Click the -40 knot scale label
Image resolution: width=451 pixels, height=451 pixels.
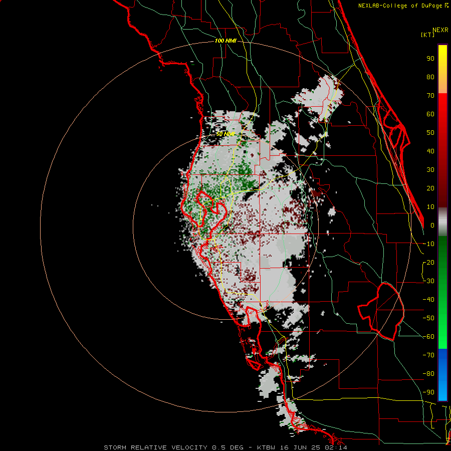click(429, 300)
